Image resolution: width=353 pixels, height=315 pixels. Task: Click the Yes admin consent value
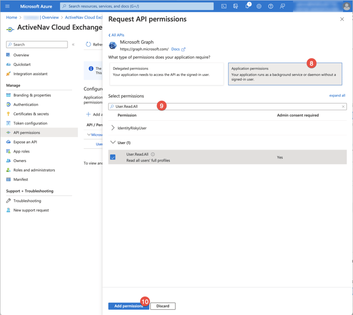pos(280,157)
